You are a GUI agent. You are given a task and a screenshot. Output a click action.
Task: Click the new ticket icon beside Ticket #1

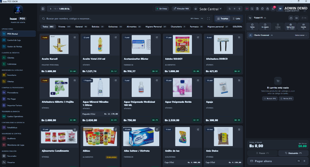click(x=291, y=18)
